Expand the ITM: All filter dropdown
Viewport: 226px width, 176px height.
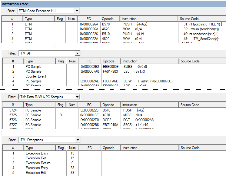tap(78, 53)
